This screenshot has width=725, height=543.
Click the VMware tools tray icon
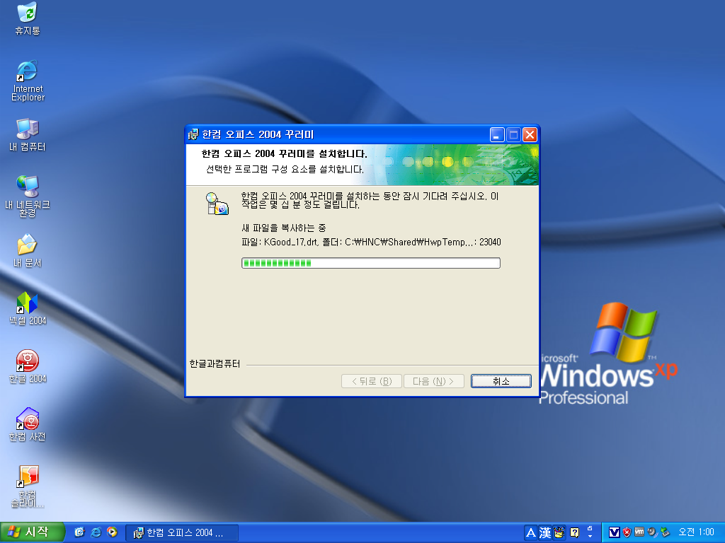click(639, 532)
